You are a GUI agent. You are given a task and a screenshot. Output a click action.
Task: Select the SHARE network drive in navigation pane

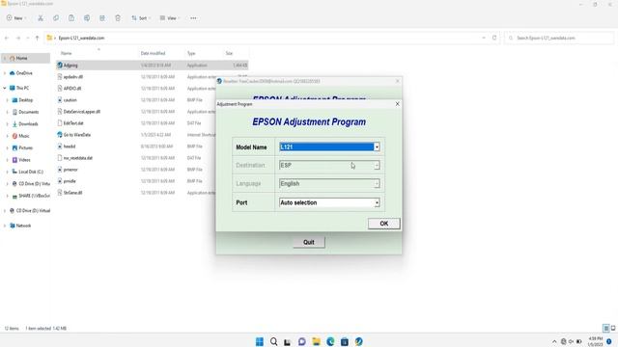34,196
